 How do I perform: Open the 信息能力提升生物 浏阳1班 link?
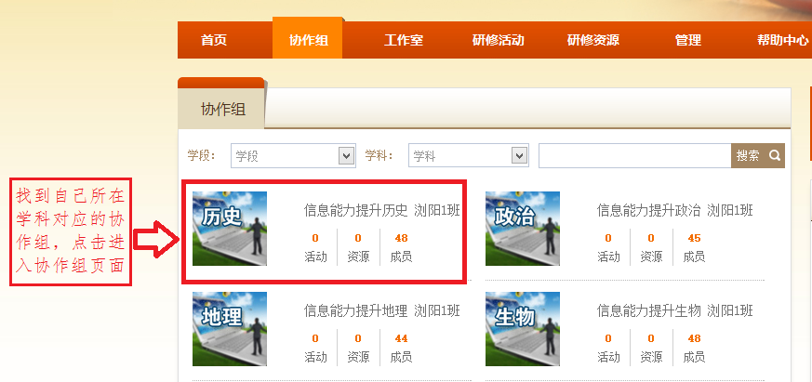pos(674,311)
